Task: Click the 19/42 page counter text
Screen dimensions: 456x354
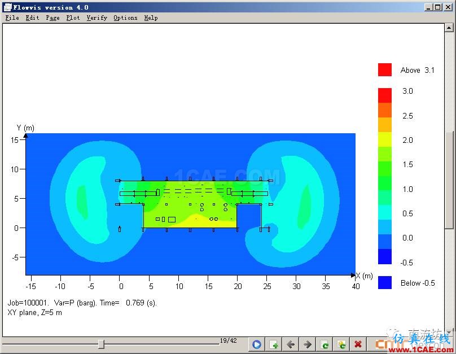Action: tap(228, 340)
